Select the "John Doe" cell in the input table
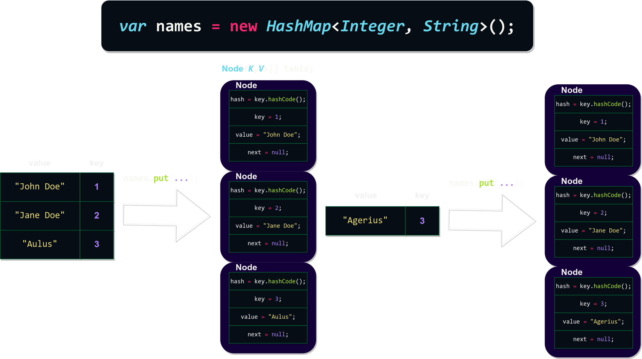This screenshot has height=359, width=642. pyautogui.click(x=40, y=187)
